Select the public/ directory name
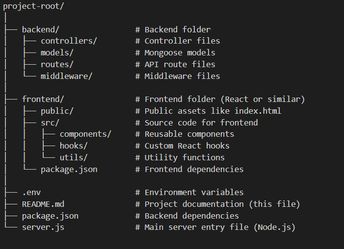 coord(57,111)
